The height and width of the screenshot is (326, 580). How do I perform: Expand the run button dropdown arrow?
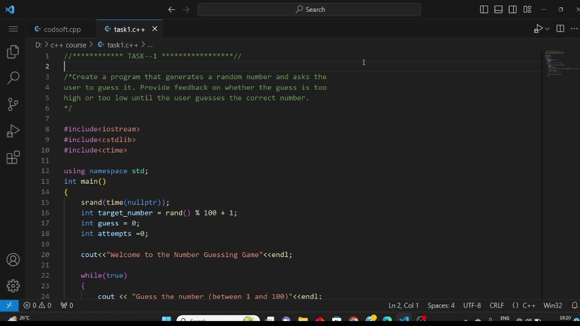[547, 29]
